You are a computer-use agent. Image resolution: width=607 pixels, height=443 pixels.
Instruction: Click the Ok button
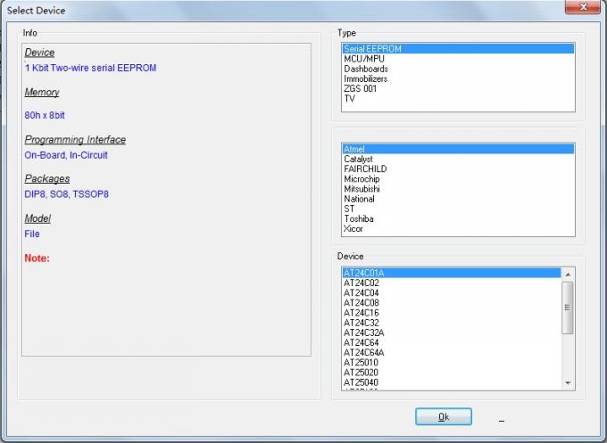pos(444,417)
